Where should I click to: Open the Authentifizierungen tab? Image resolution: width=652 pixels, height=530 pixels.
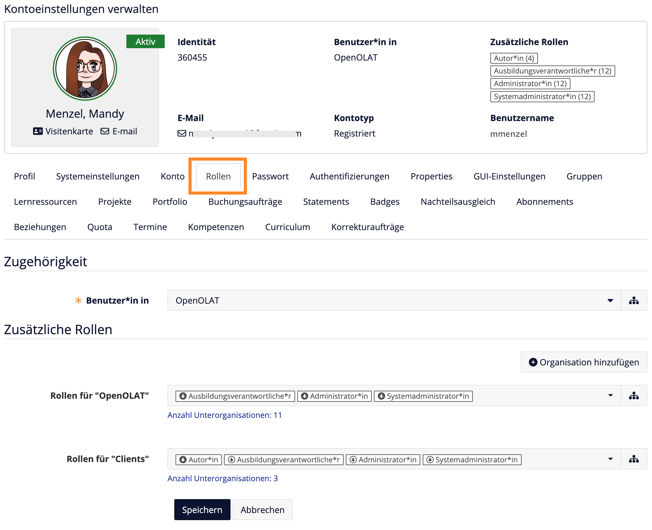pos(349,176)
